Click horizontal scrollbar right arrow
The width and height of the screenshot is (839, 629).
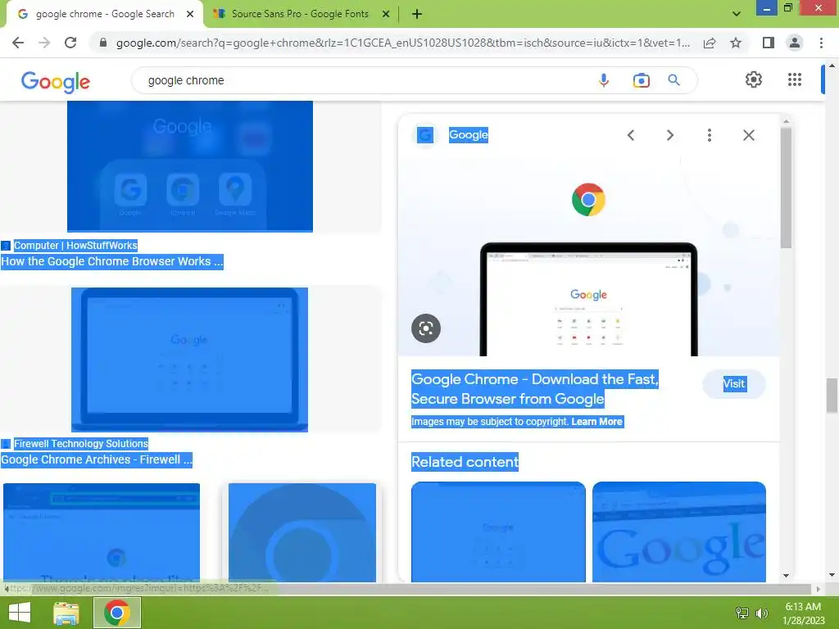tap(819, 589)
